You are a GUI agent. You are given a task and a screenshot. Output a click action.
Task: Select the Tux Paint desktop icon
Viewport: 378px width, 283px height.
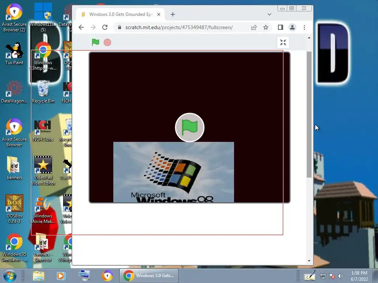tap(14, 53)
